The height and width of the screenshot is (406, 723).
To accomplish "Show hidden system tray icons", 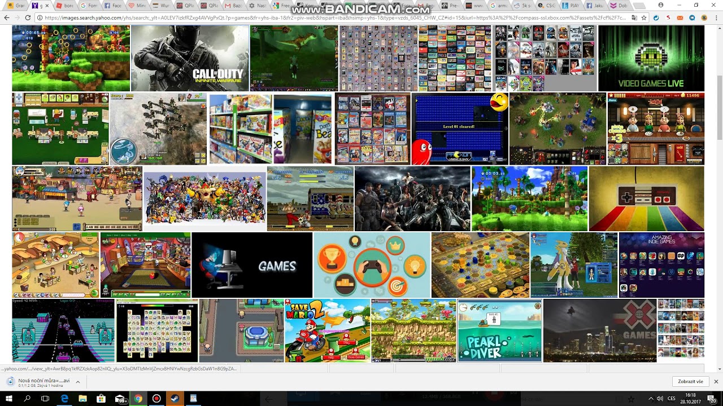I will click(651, 399).
